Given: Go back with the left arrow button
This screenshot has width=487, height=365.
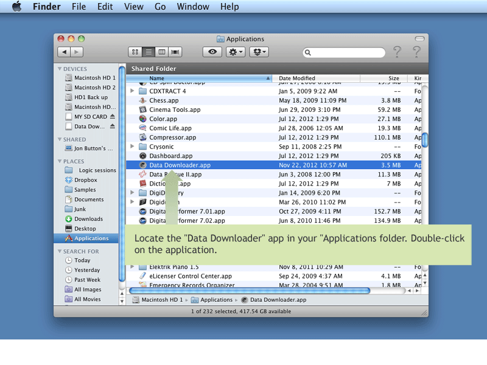Looking at the screenshot, I should coord(64,52).
